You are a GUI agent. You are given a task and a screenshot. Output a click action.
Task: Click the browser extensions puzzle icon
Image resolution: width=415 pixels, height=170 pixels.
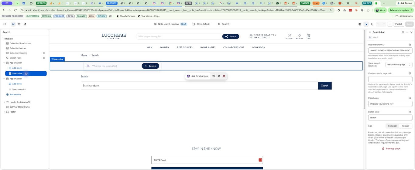pyautogui.click(x=368, y=10)
